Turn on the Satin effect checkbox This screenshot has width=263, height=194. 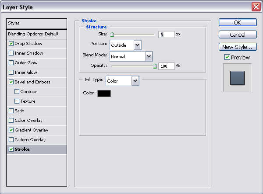pyautogui.click(x=11, y=111)
